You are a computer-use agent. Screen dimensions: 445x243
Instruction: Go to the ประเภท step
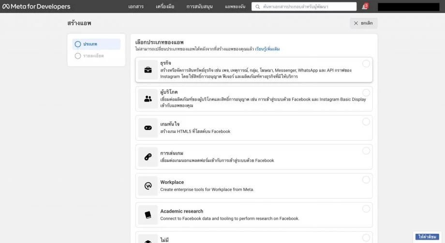coord(96,44)
